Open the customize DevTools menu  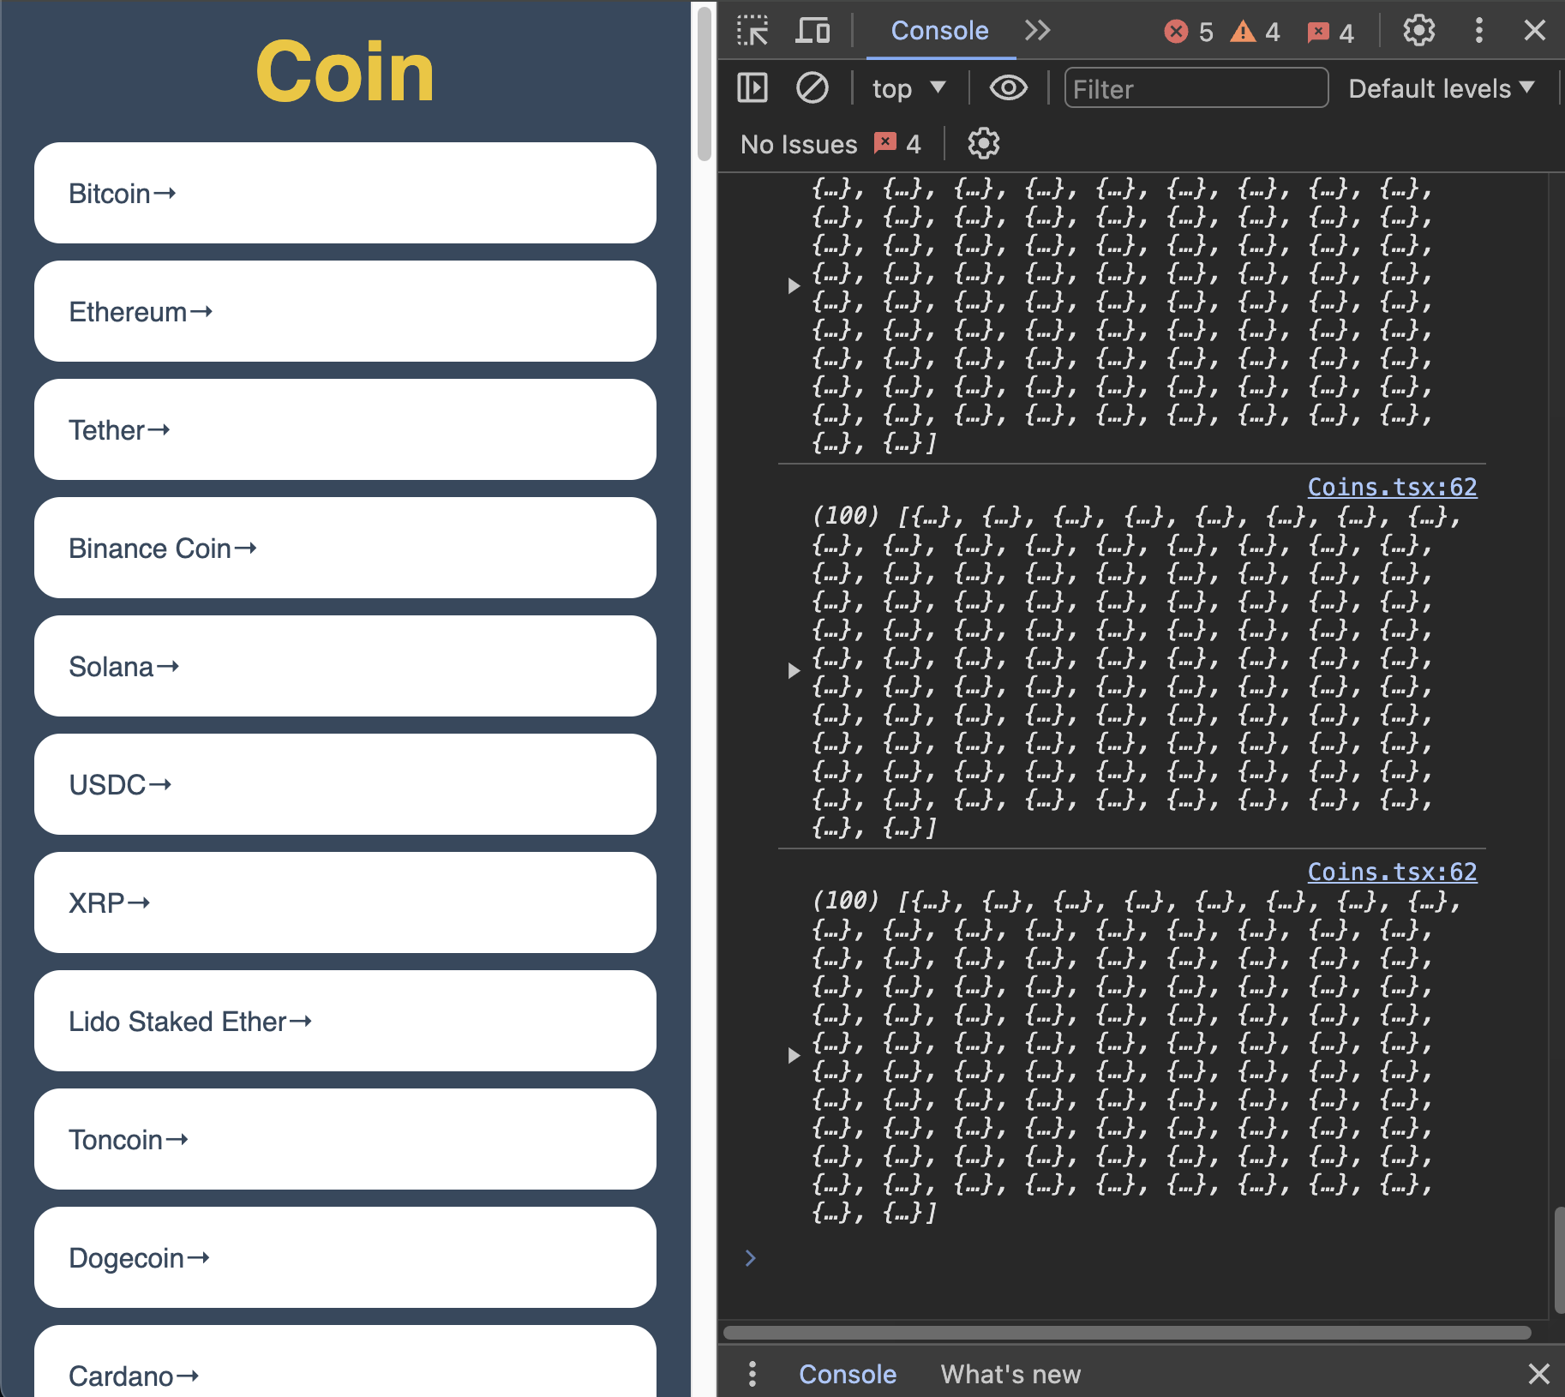[x=1478, y=31]
